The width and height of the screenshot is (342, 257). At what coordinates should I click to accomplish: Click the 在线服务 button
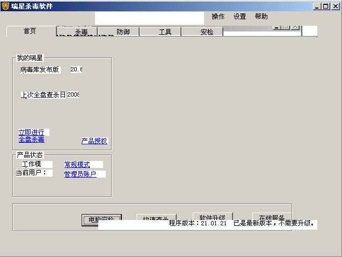[272, 216]
